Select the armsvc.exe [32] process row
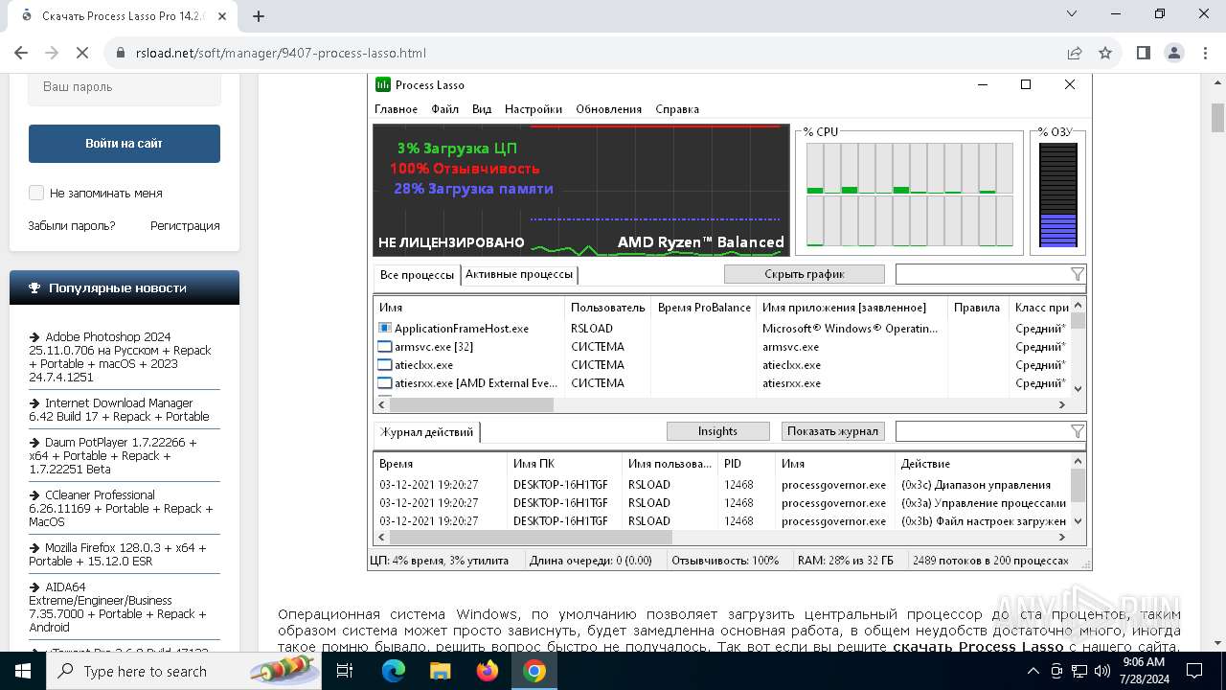 click(720, 347)
